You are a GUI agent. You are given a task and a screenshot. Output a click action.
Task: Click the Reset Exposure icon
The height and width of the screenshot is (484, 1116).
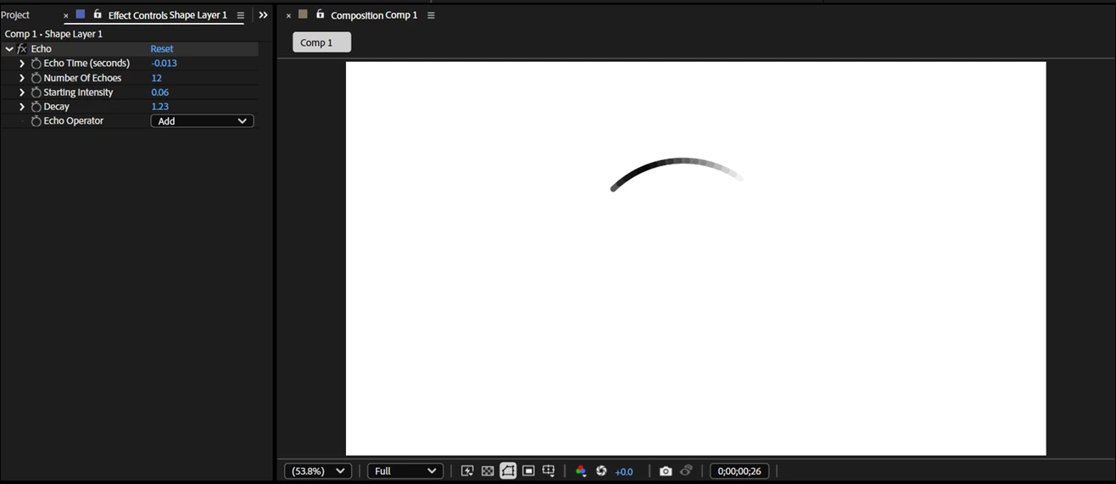tap(601, 471)
